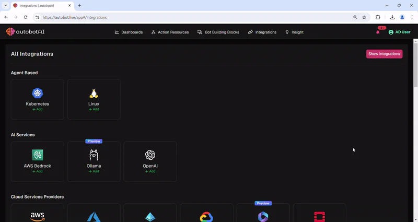418x222 pixels.
Task: Click the All Integrations heading
Action: pyautogui.click(x=32, y=54)
